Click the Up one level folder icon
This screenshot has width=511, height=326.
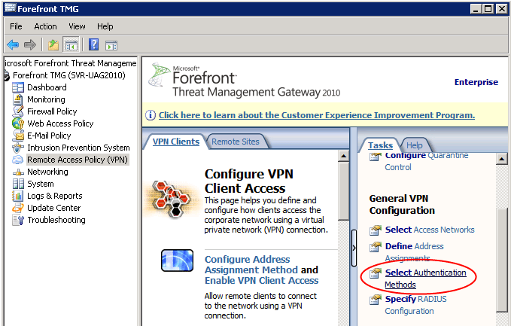click(53, 44)
